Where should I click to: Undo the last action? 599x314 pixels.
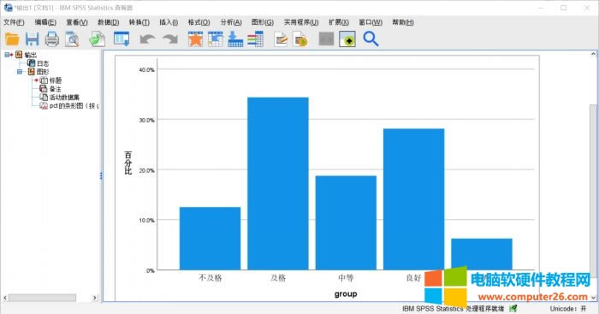147,39
